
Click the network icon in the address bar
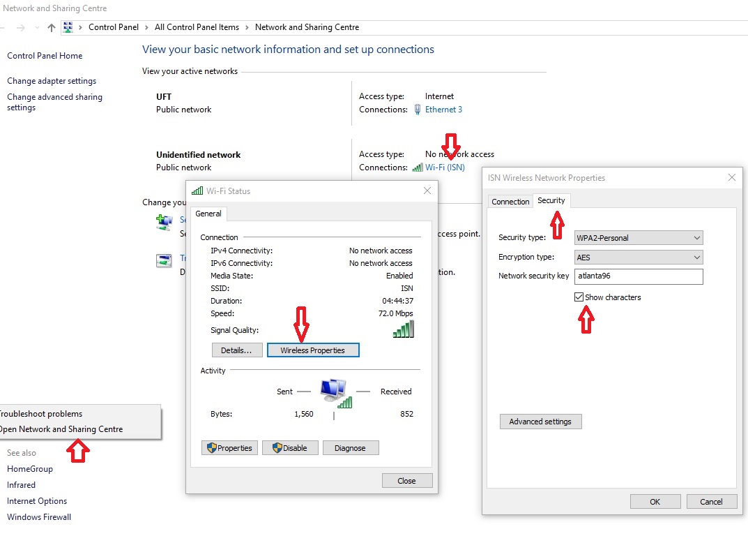pos(67,27)
